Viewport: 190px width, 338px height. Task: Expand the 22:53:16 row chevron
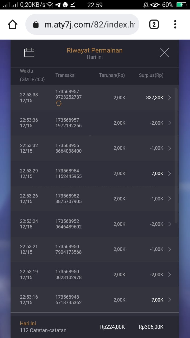(x=170, y=300)
